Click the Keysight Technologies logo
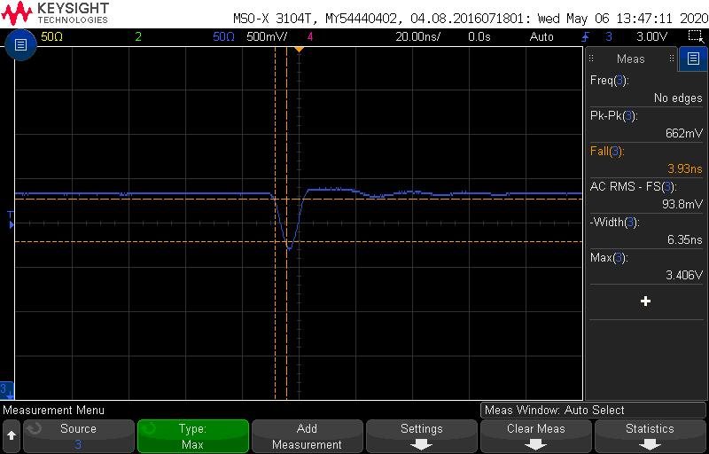The width and height of the screenshot is (709, 454). 55,13
